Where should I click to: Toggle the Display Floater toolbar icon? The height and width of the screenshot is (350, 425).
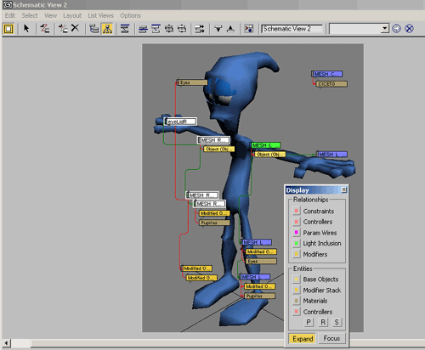pos(8,29)
